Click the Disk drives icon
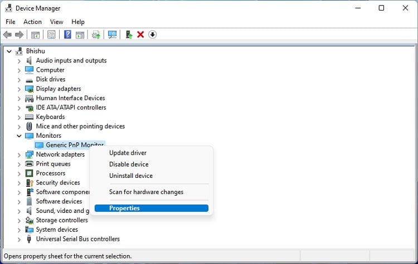Screen dimensions: 418x264 (x=29, y=80)
